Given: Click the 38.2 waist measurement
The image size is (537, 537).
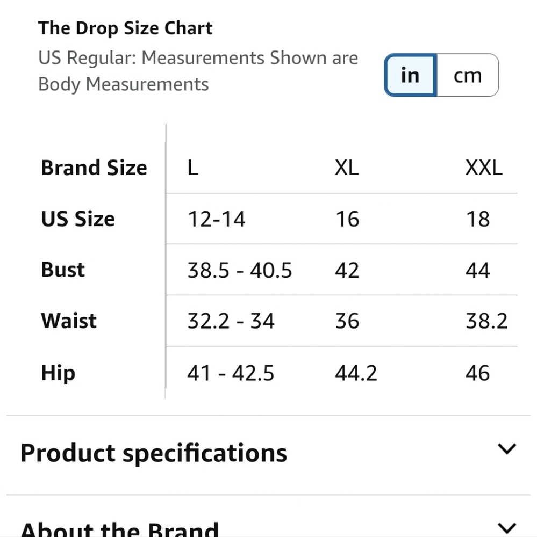Looking at the screenshot, I should tap(486, 321).
